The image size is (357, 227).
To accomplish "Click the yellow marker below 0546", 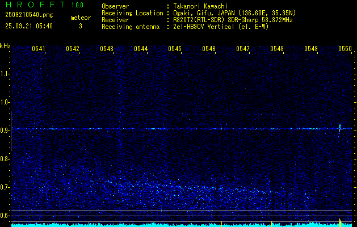I will point(221,224).
